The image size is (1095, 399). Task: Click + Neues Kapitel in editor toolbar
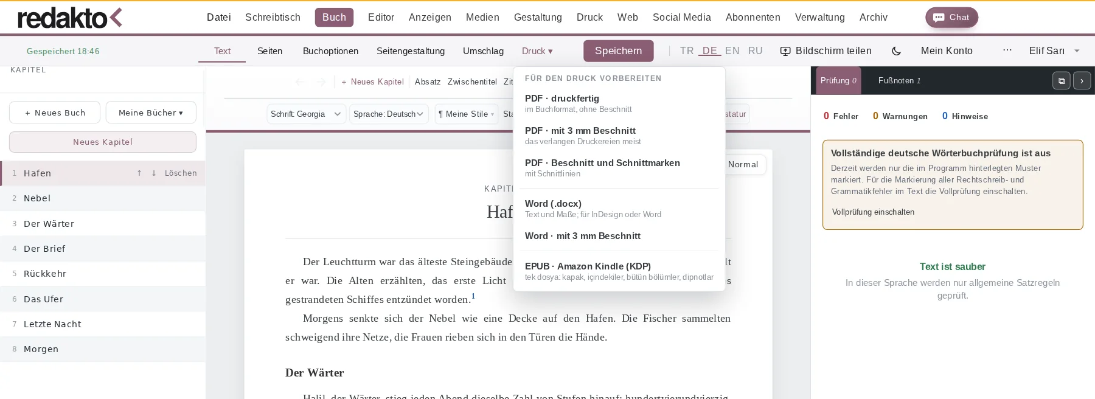click(372, 82)
